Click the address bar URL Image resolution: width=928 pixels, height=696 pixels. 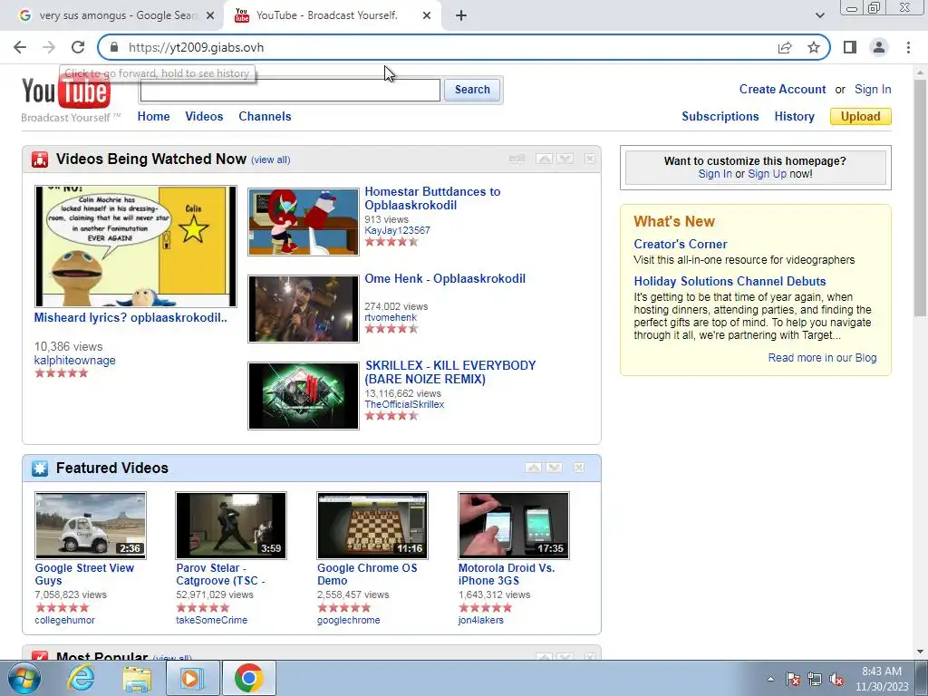click(x=196, y=47)
